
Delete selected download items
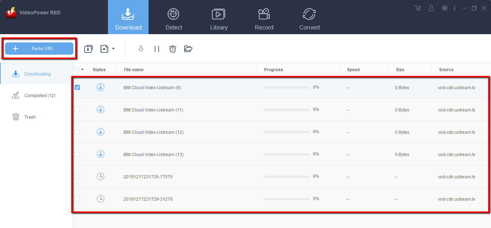172,49
